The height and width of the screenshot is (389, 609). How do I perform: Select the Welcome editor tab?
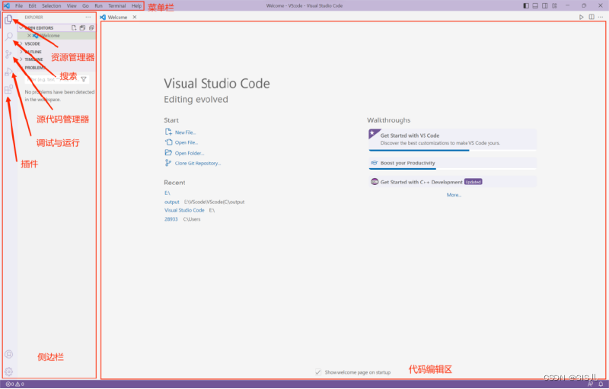tap(118, 17)
